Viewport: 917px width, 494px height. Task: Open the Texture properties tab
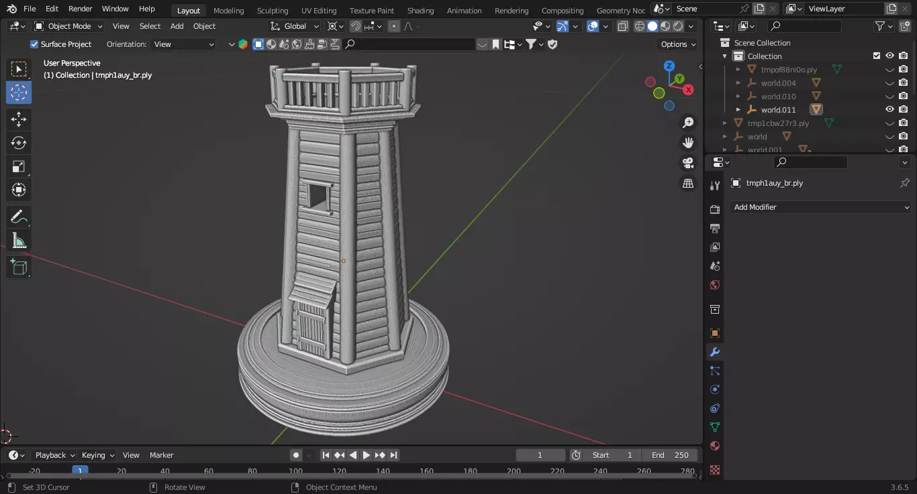tap(715, 470)
